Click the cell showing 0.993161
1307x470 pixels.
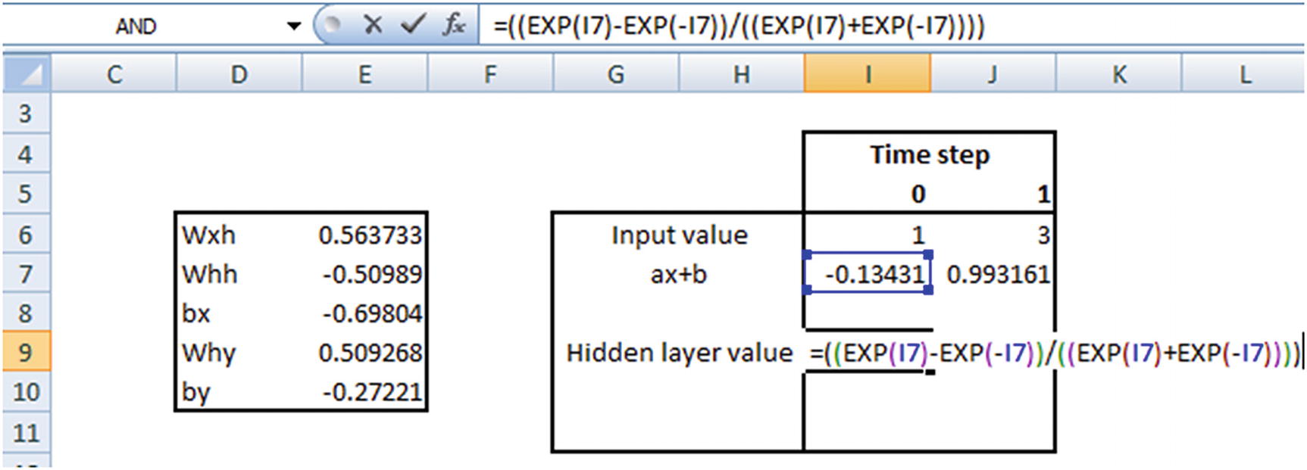[993, 274]
